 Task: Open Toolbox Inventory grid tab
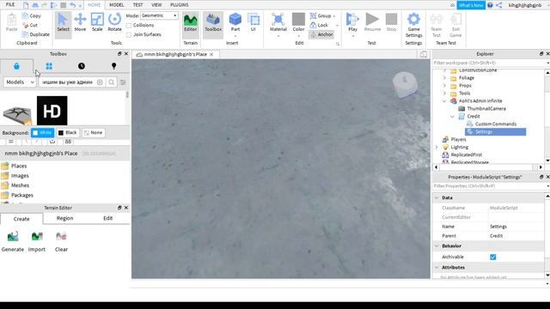pos(49,66)
